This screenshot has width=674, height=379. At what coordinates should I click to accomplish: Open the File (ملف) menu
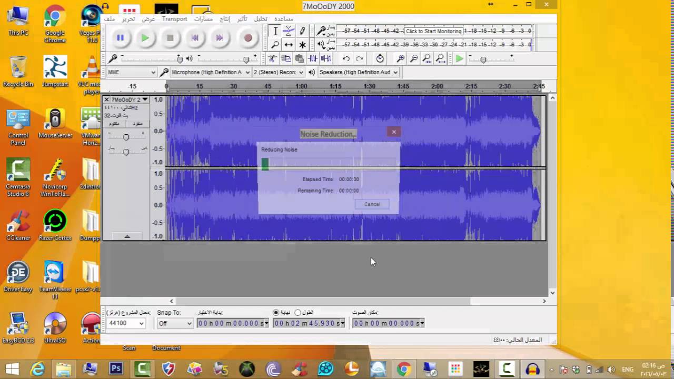point(110,19)
